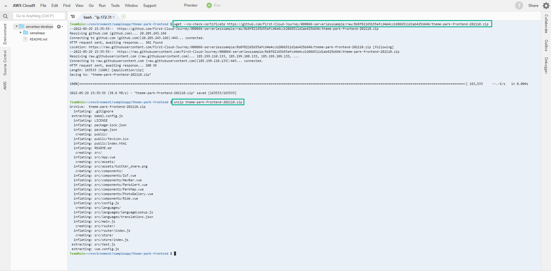Click the green Run play icon
Viewport: 551px width, 271px height.
209,5
